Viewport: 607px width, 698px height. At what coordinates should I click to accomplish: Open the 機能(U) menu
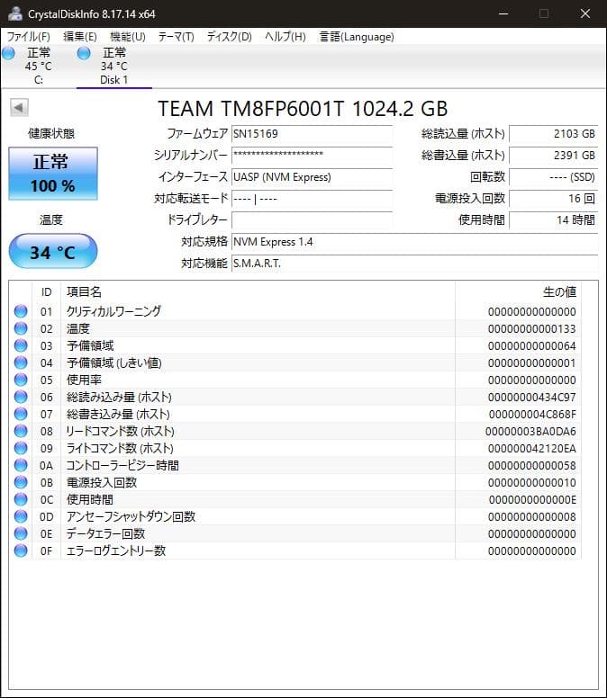click(x=127, y=37)
